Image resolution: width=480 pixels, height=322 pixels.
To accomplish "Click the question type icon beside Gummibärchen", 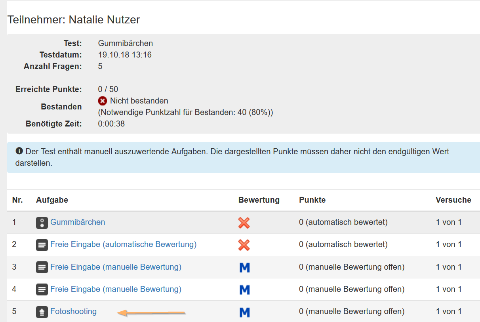I will [x=42, y=222].
